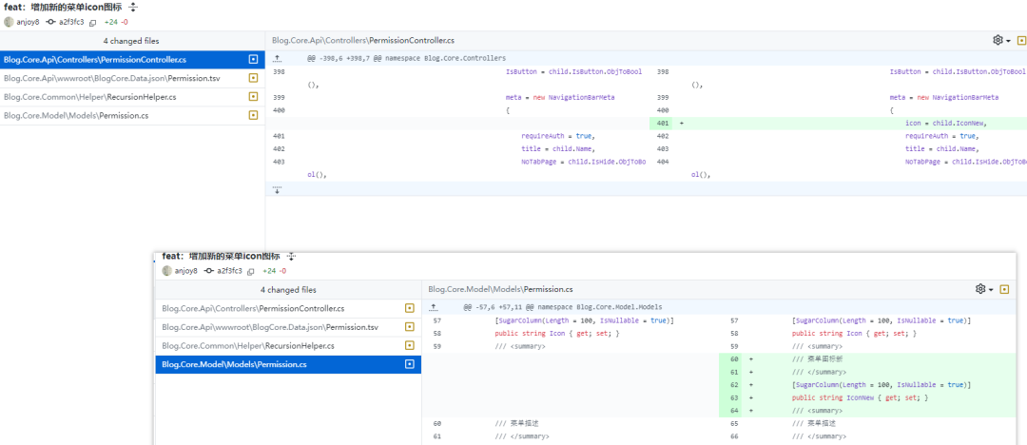Screen dimensions: 1027x445
Task: Click added line number 64 in bottom diff
Action: (734, 411)
